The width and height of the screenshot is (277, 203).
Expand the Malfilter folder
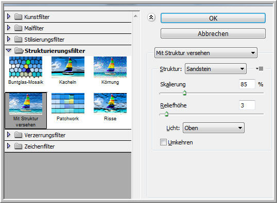[8, 28]
